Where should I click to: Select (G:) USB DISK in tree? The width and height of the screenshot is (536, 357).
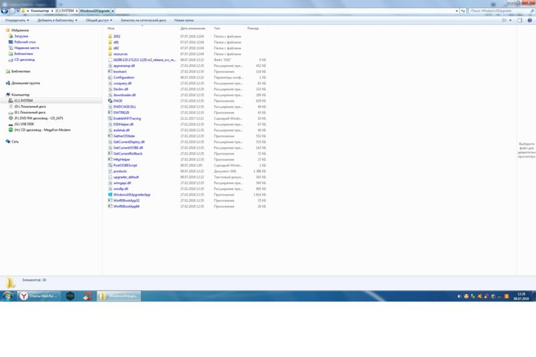24,124
